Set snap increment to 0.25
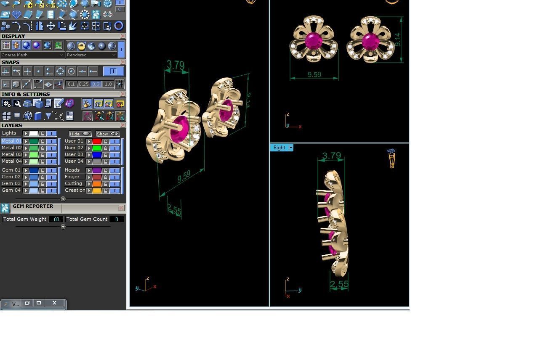 [x=84, y=84]
